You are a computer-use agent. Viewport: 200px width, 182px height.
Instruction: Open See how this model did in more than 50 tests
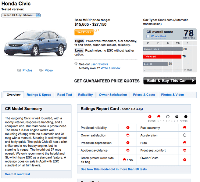114,169
